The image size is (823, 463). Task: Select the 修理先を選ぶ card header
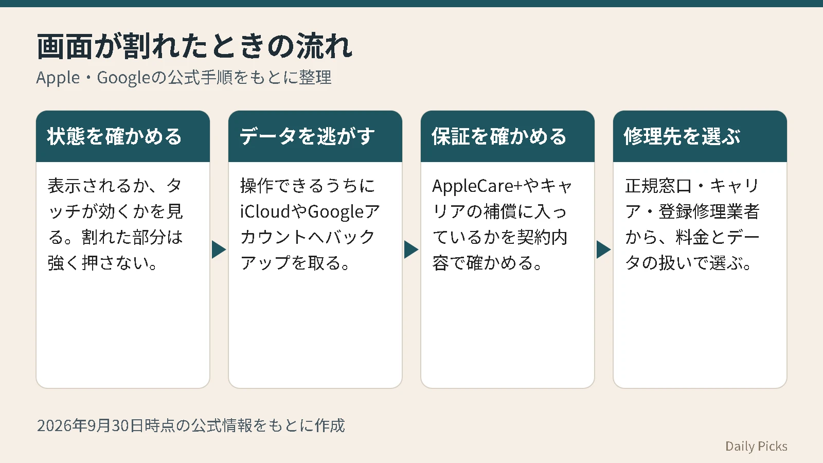tap(700, 136)
